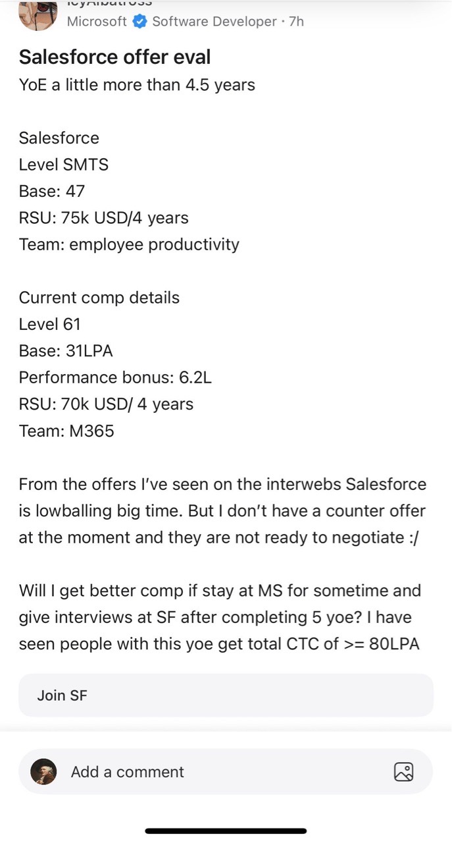Tap the home indicator bar at bottom
Viewport: 452px width, 843px height.
click(226, 831)
